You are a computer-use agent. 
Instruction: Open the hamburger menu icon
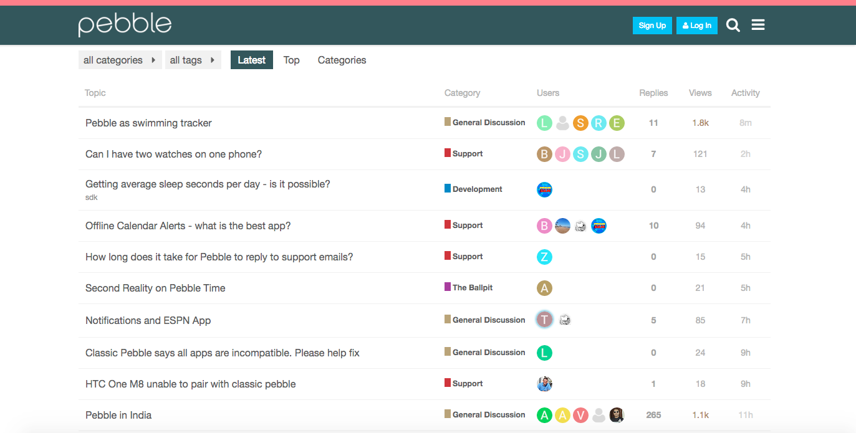(x=758, y=25)
